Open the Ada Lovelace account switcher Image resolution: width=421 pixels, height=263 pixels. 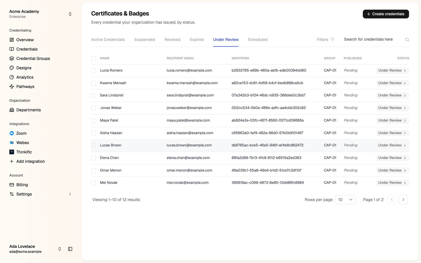coord(60,249)
